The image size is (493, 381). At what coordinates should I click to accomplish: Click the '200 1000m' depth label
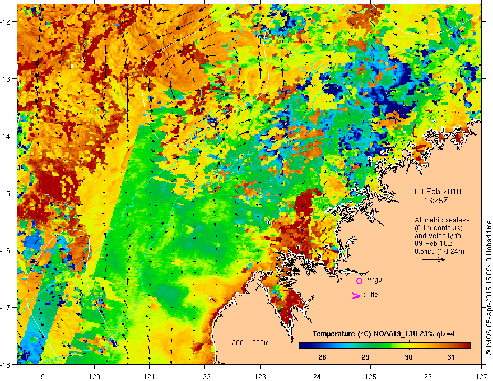[250, 343]
